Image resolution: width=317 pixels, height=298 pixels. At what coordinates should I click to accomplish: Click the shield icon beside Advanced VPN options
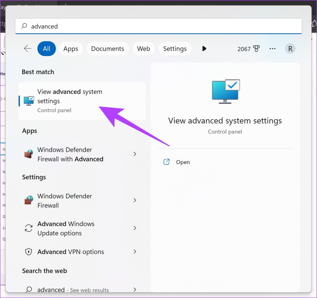tap(28, 252)
